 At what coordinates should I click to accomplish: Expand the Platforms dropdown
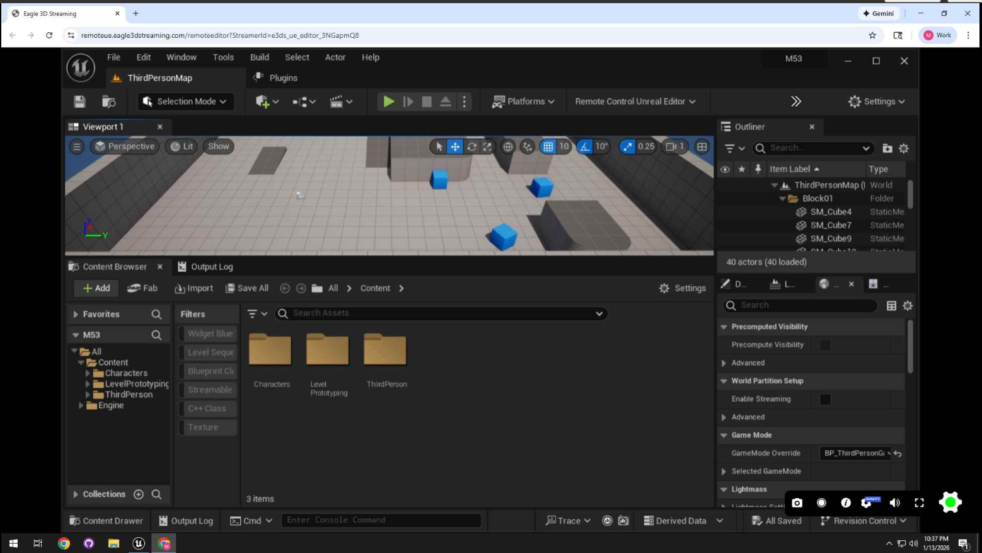[x=524, y=102]
